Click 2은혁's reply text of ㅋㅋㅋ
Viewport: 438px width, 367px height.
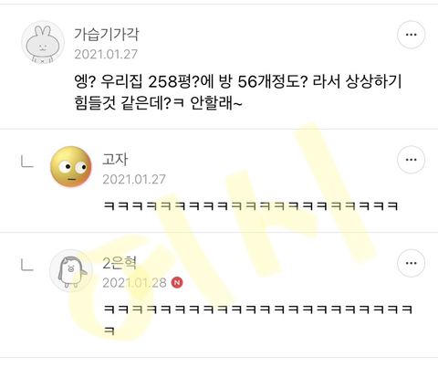(258, 320)
